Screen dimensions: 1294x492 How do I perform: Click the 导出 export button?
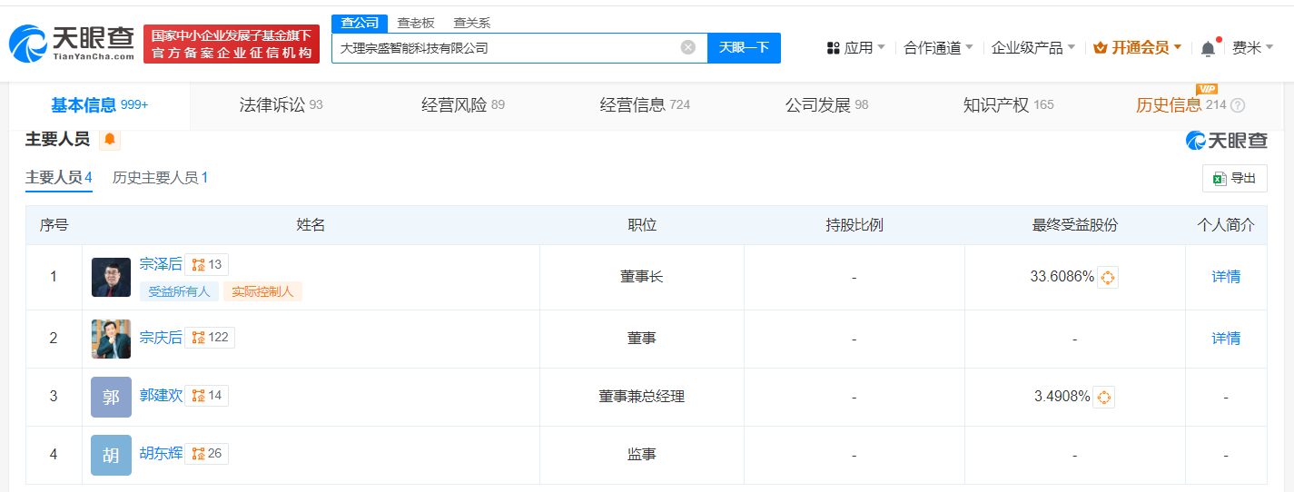pyautogui.click(x=1234, y=179)
